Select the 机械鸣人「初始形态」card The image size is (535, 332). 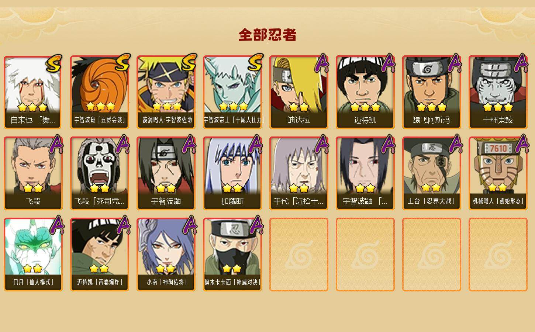pos(498,173)
